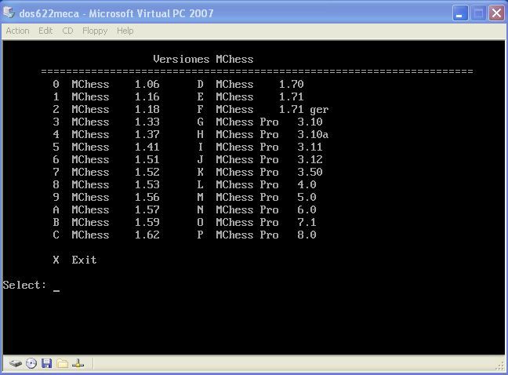
Task: Click the 'MChess Pro 4.0' entry
Action: click(x=256, y=184)
